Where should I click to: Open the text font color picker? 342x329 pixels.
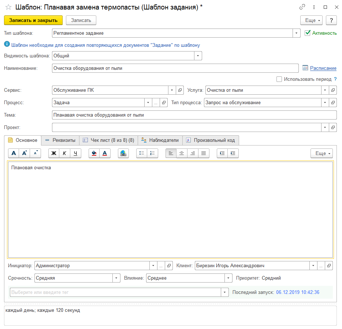[x=105, y=154]
